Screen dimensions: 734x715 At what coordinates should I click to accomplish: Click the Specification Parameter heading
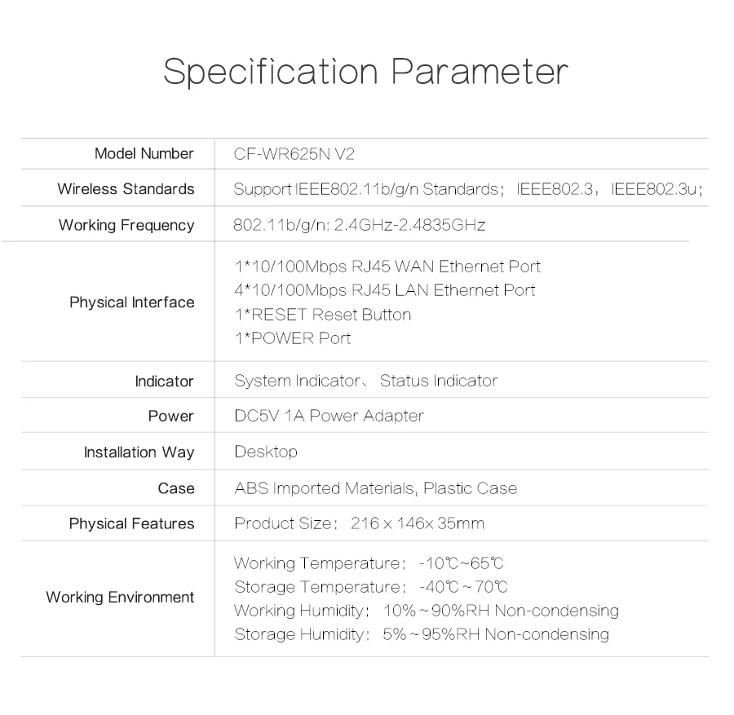coord(365,73)
